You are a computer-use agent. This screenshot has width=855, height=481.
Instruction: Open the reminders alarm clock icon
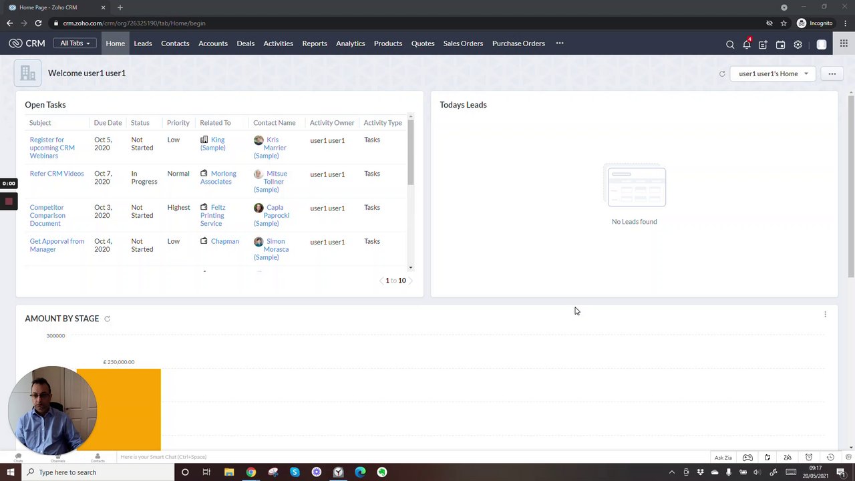click(809, 458)
